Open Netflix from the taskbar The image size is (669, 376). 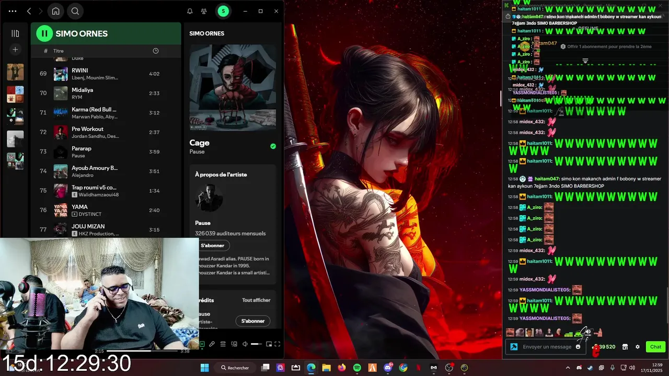point(419,368)
